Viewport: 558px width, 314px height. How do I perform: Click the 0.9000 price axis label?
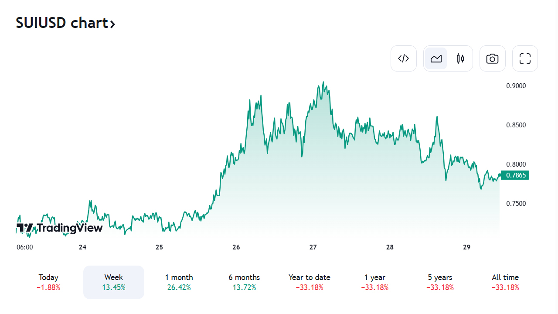pyautogui.click(x=516, y=86)
